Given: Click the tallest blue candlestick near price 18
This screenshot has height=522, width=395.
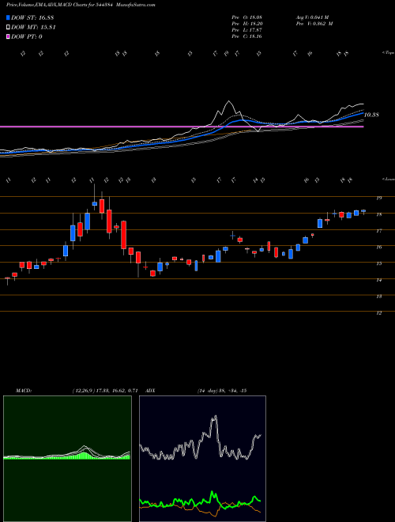Looking at the screenshot, I should (x=88, y=221).
